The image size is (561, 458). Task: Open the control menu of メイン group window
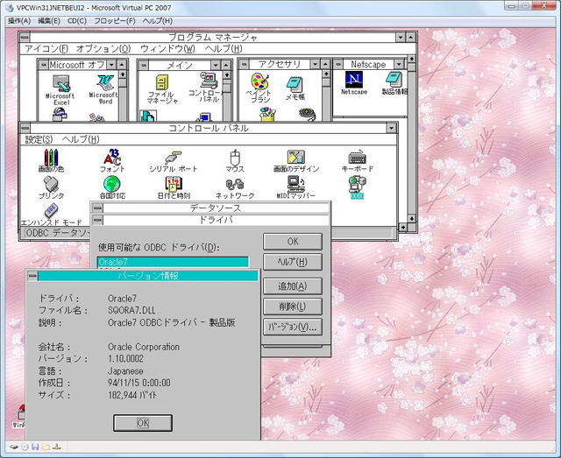[144, 65]
